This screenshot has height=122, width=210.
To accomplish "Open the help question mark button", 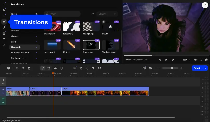I will (x=205, y=5).
